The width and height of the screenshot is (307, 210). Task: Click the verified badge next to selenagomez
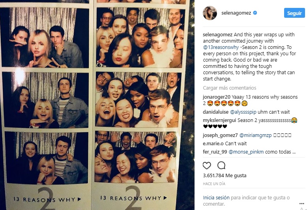[x=255, y=13]
